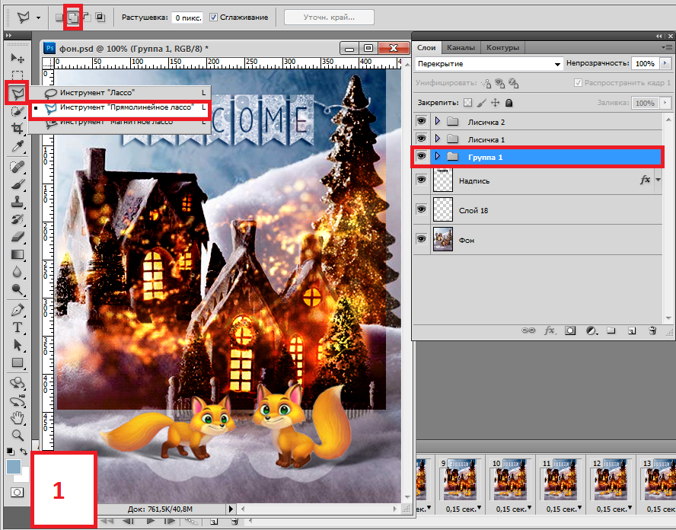Screen dimensions: 676x530
Task: Choose Инструмент "Лассо" from the flyout
Action: (x=97, y=93)
